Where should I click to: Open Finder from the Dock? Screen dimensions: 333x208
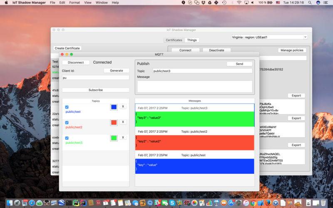[x=10, y=203]
